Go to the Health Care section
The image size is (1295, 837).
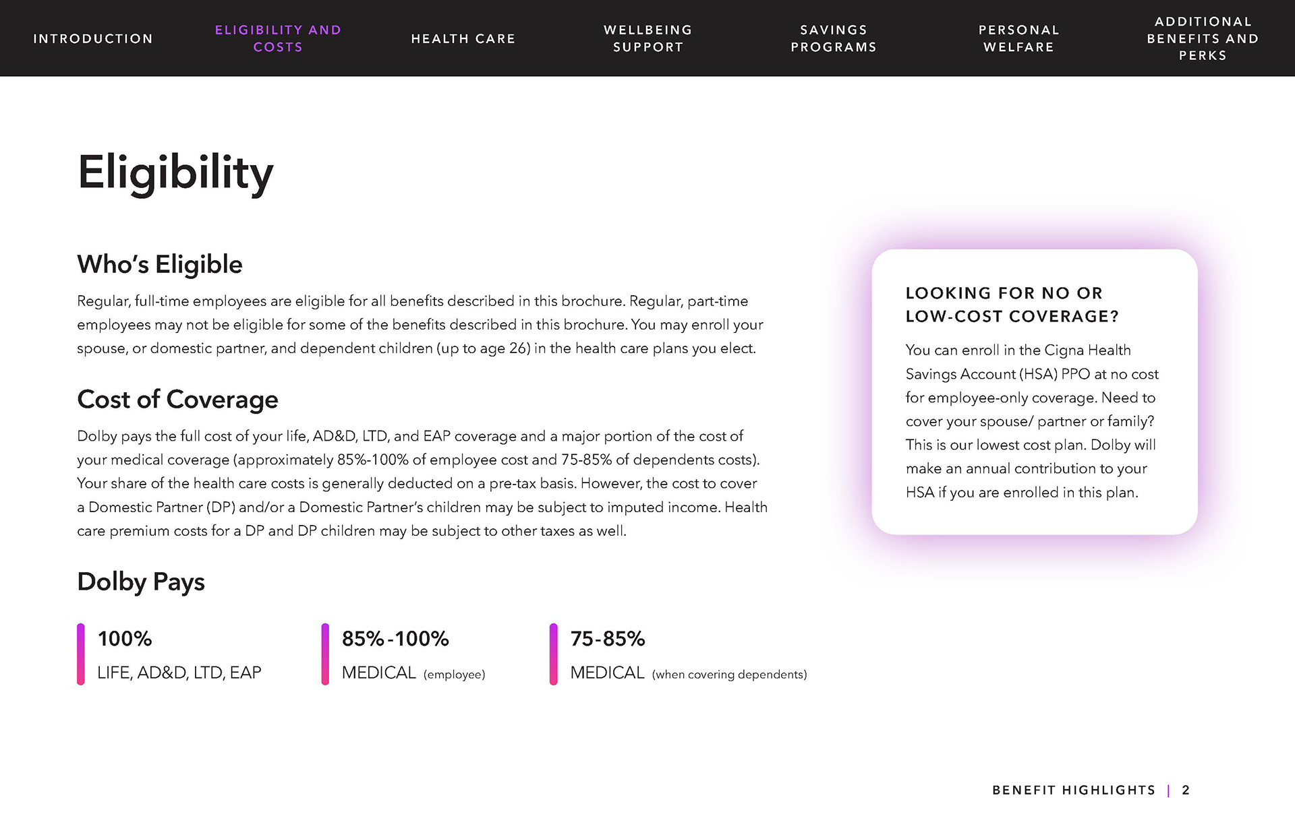click(463, 38)
